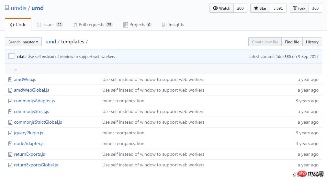This screenshot has height=180, width=327.
Task: Open the History button
Action: click(312, 42)
